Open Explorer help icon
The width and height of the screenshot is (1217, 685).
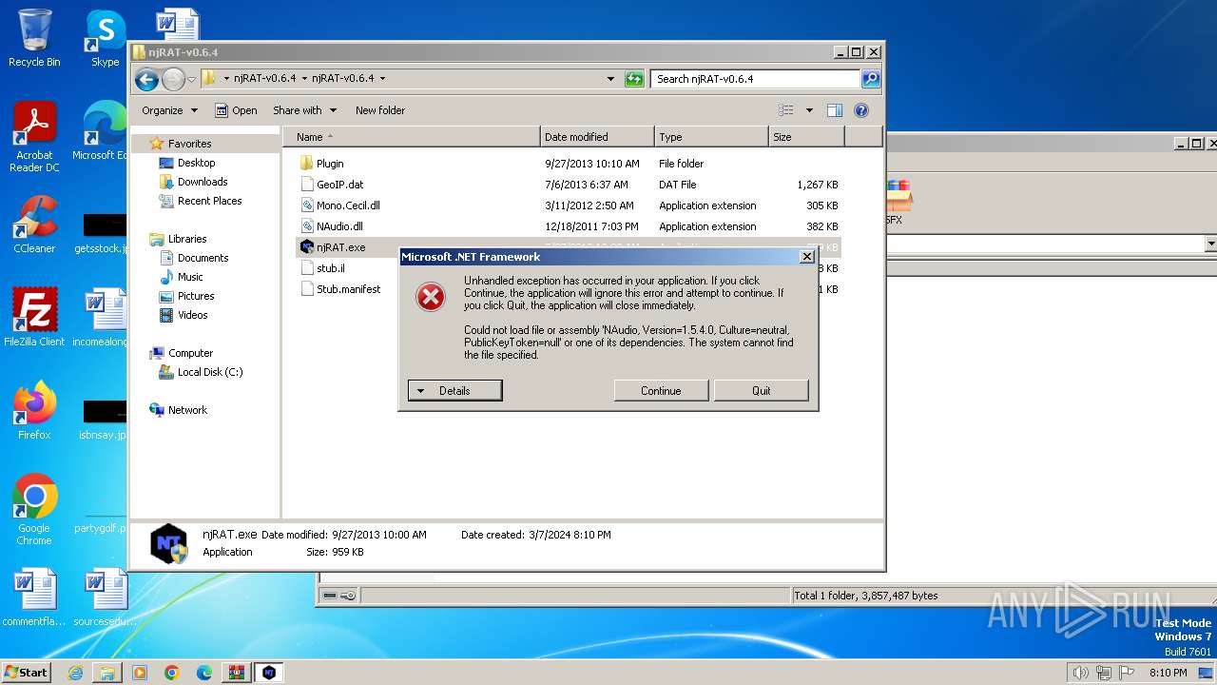(861, 110)
